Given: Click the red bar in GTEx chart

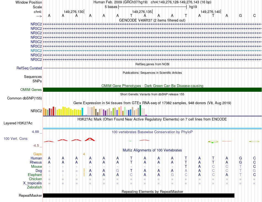Looking at the screenshot, I should (53, 111).
